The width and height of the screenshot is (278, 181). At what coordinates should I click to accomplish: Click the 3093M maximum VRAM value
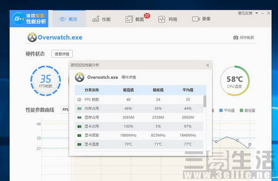(128, 117)
